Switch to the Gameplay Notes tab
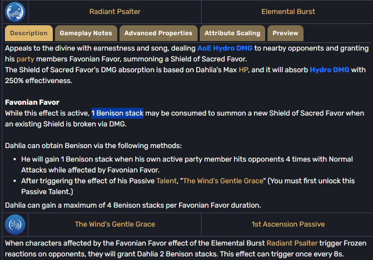373x260 pixels. coord(86,33)
